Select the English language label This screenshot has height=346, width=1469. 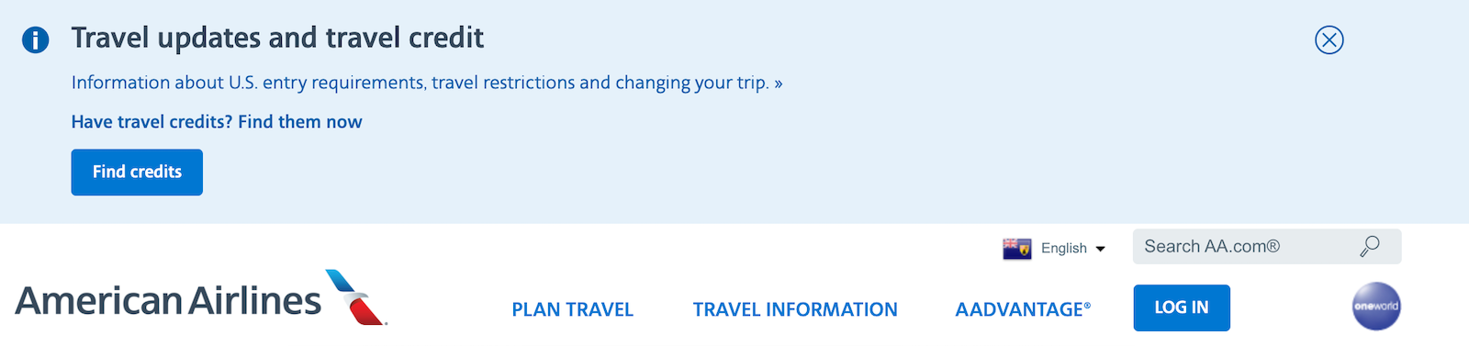[1063, 248]
